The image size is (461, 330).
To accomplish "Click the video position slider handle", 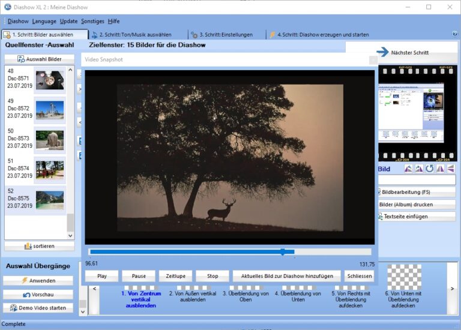I will coord(282,252).
